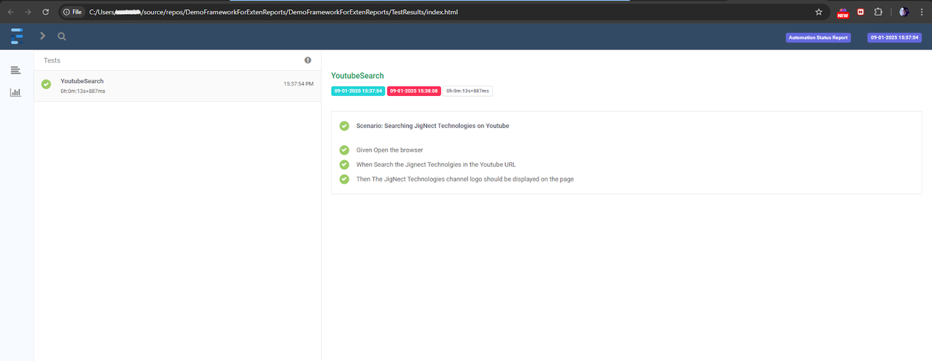This screenshot has height=361, width=932.
Task: Select the YoutubeSearch test in the list
Action: point(177,86)
